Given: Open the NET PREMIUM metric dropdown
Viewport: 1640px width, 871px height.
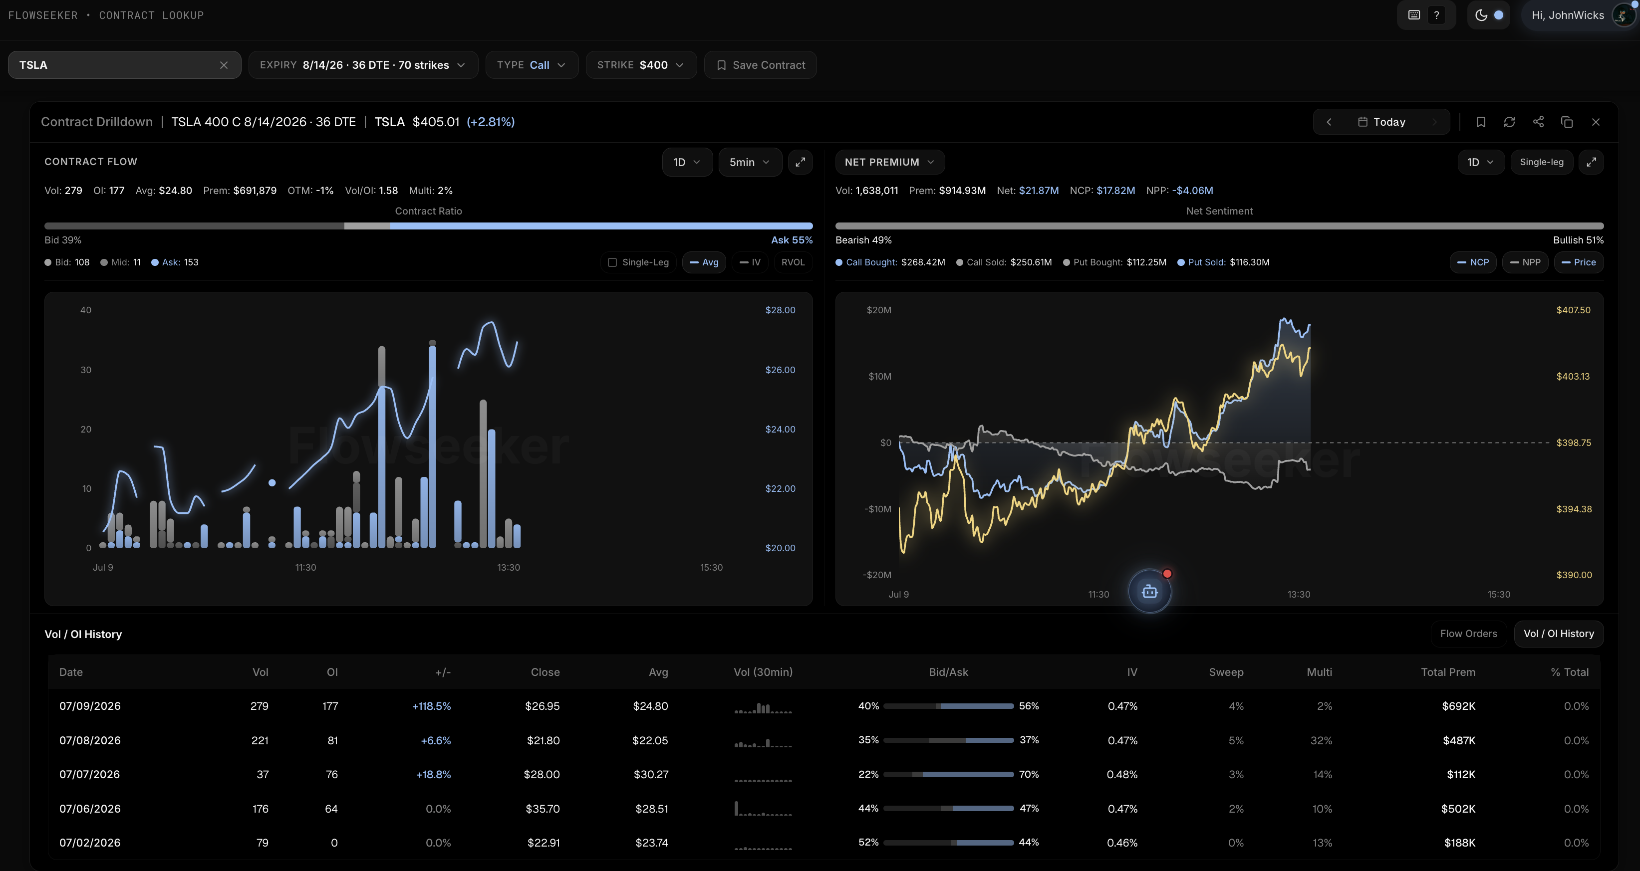Looking at the screenshot, I should point(890,162).
